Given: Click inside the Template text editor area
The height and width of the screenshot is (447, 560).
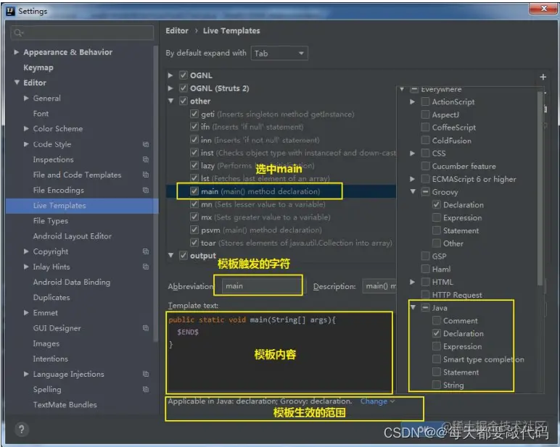Looking at the screenshot, I should (x=280, y=352).
